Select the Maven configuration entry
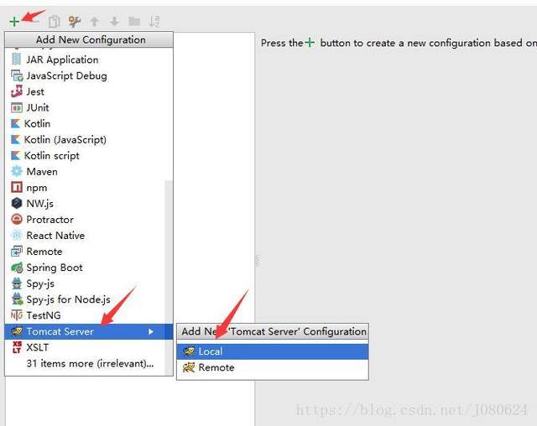This screenshot has width=537, height=426. click(x=89, y=171)
